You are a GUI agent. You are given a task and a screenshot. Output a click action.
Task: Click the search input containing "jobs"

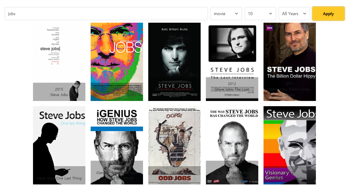tap(106, 14)
